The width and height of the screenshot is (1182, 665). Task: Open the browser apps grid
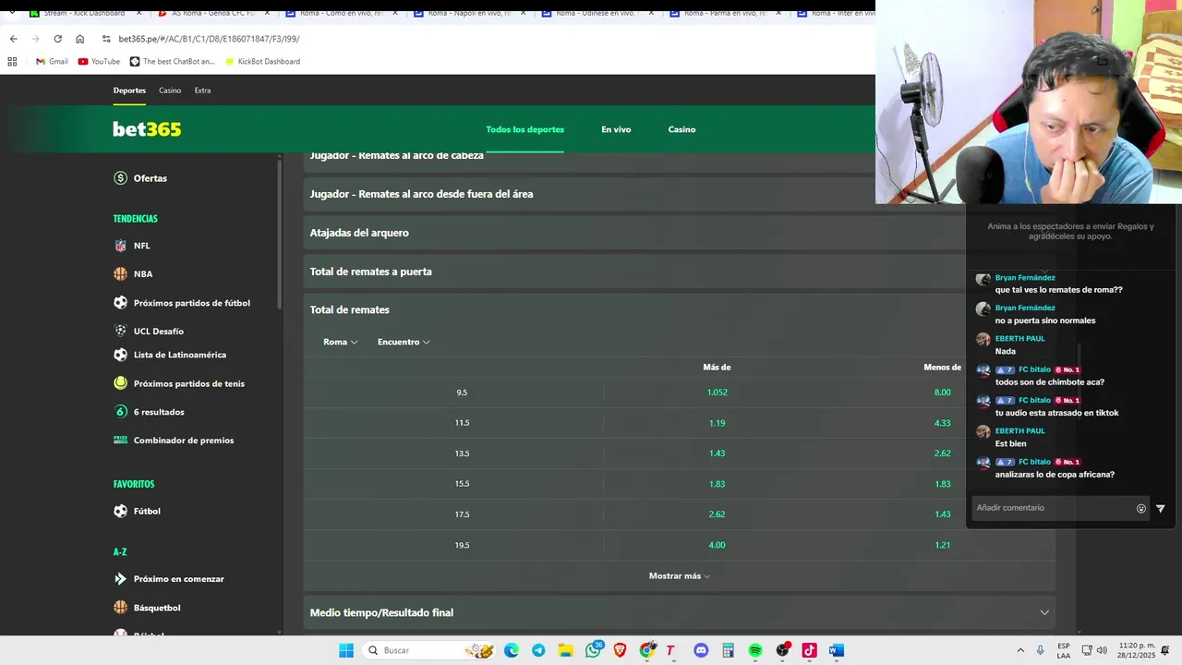pyautogui.click(x=12, y=62)
